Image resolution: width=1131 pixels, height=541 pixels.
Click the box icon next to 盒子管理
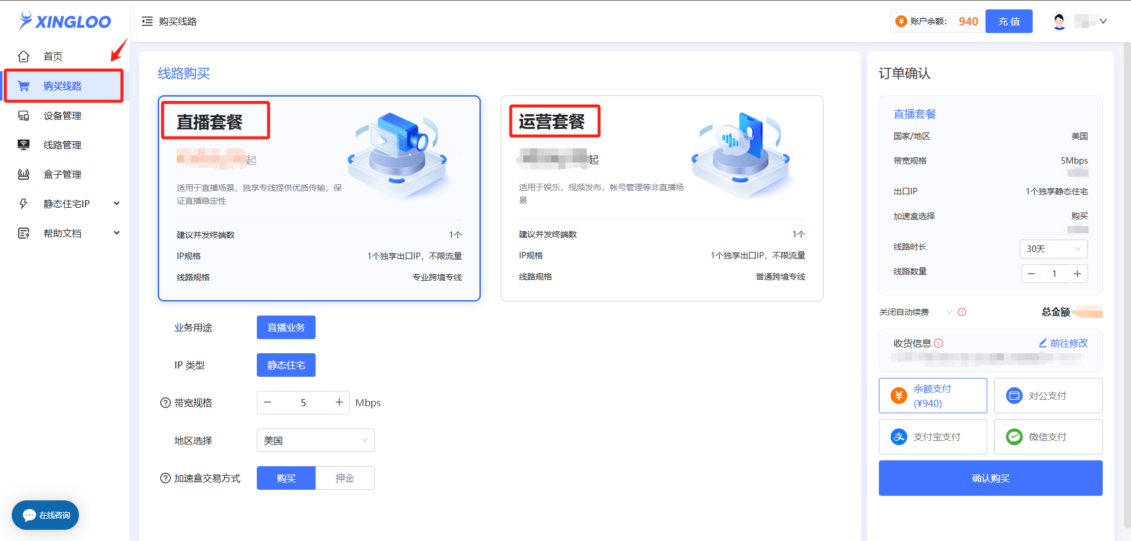(24, 174)
